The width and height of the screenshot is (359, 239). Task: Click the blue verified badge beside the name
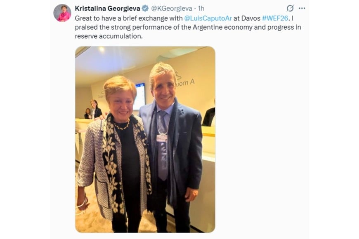tap(145, 9)
